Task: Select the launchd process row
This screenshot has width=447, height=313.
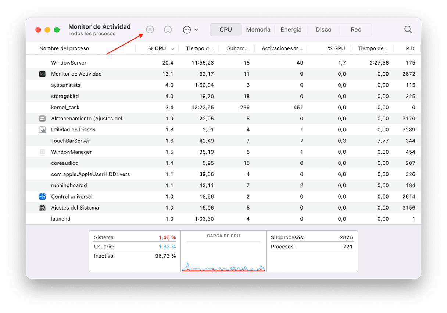Action: [x=223, y=219]
